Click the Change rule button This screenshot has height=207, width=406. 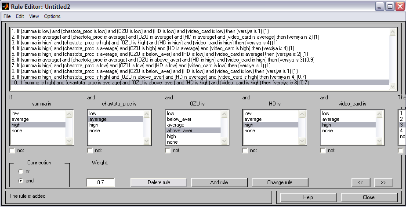pos(280,182)
